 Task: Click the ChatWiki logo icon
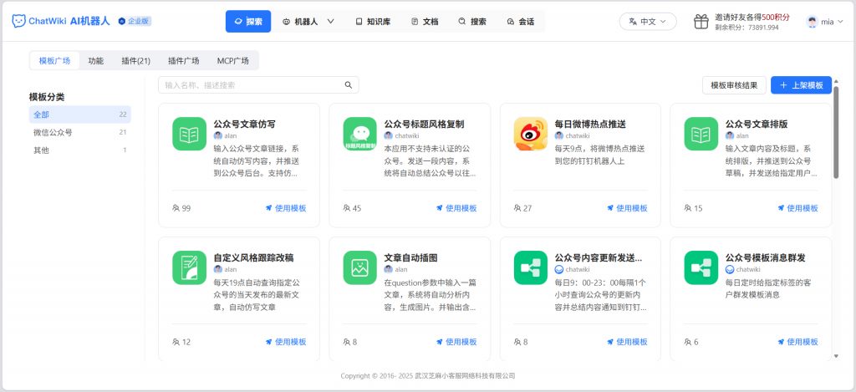(x=18, y=21)
